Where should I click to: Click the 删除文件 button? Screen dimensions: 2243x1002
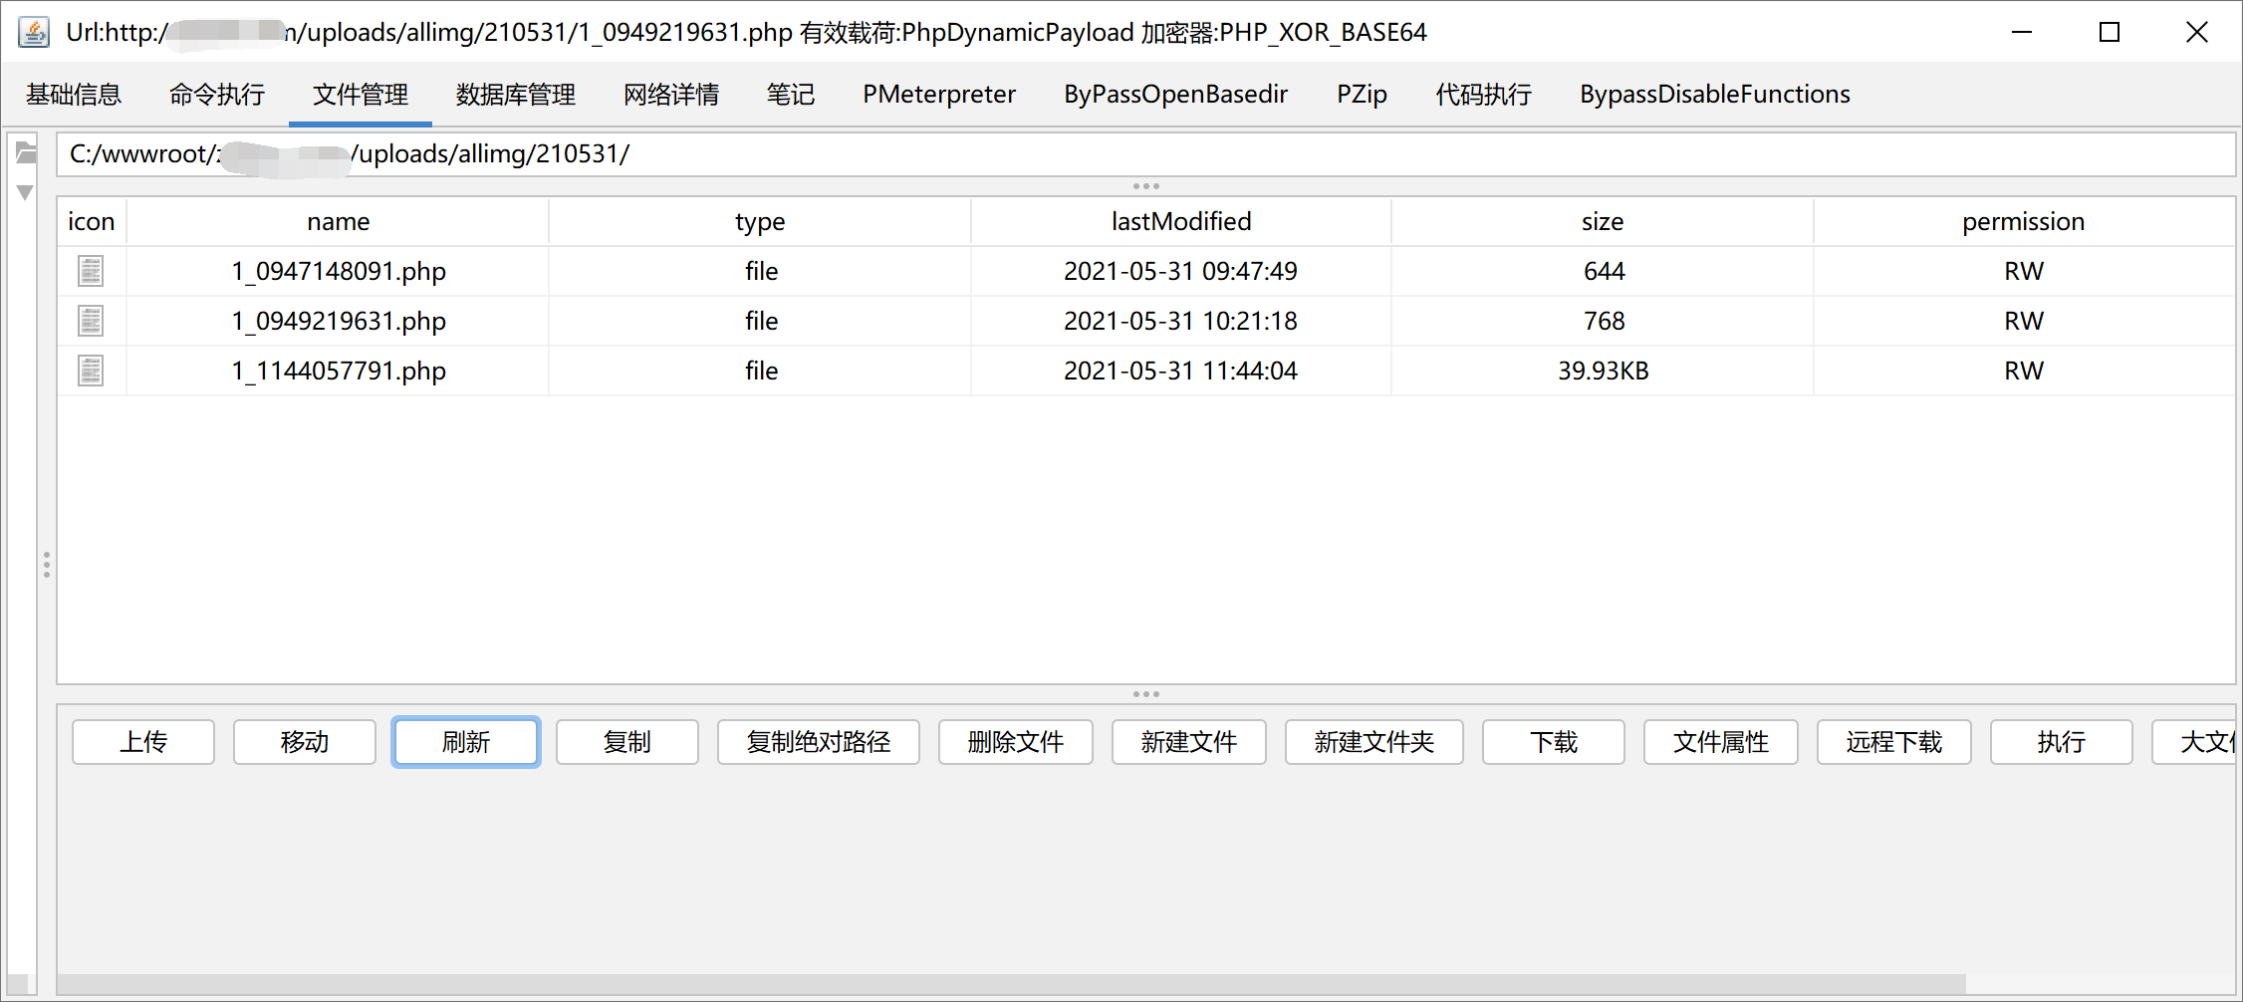pyautogui.click(x=1016, y=742)
